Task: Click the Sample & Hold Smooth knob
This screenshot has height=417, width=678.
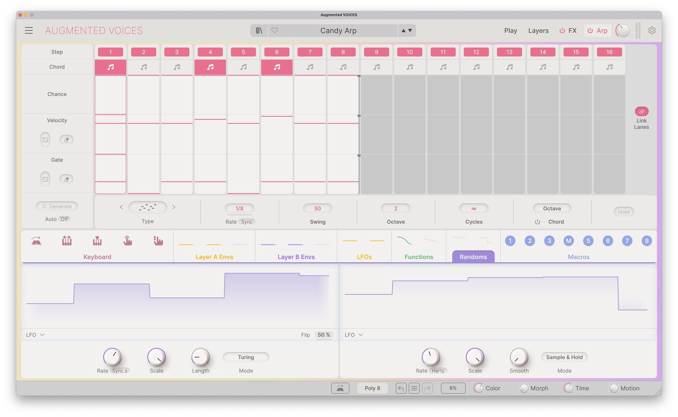Action: (x=519, y=357)
